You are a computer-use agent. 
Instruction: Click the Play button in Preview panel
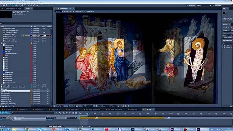click(x=229, y=28)
